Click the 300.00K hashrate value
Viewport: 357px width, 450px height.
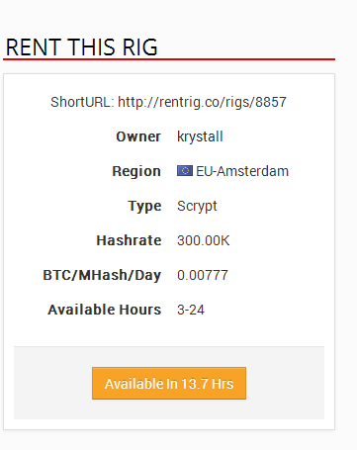tap(203, 240)
